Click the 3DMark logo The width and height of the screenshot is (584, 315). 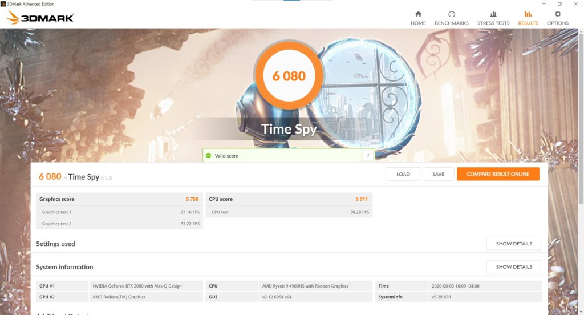click(40, 18)
